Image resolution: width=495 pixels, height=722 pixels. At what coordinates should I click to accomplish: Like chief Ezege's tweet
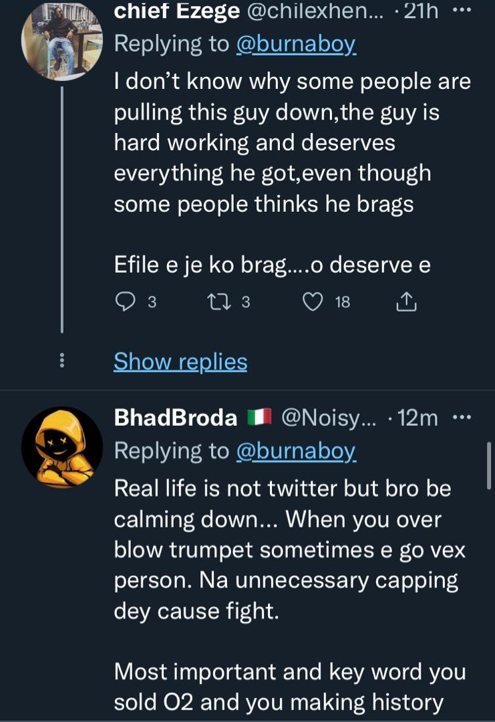click(313, 303)
